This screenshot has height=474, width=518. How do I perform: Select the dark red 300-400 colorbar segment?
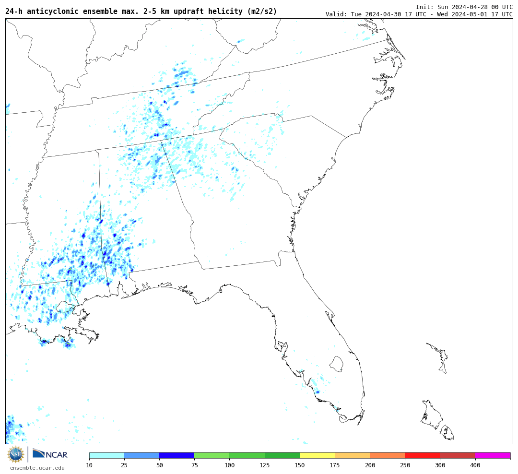(x=458, y=455)
